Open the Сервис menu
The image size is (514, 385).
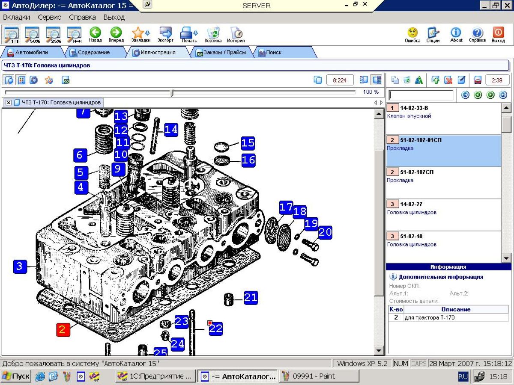pos(49,18)
